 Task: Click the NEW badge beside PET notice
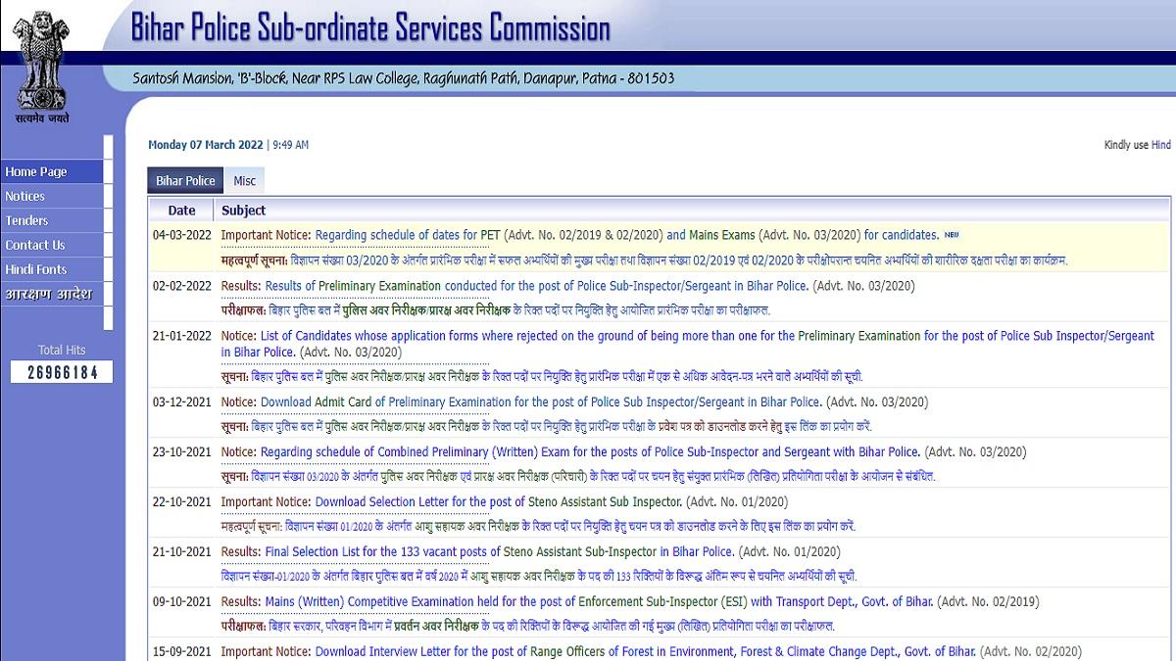(951, 235)
